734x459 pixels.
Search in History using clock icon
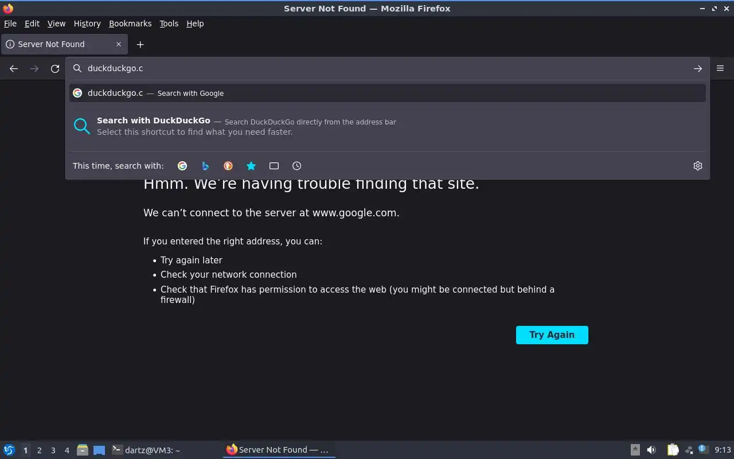pos(296,166)
